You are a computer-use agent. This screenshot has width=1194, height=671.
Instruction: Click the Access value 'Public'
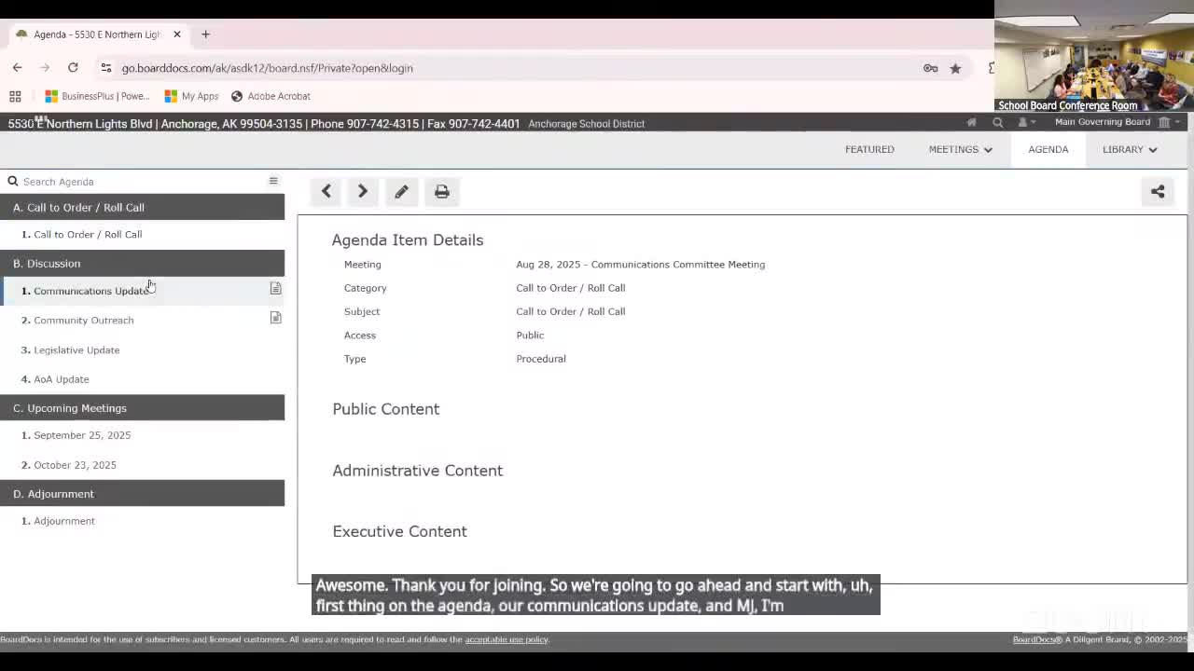[530, 335]
